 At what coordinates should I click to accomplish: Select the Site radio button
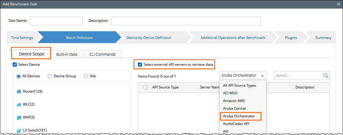click(86, 76)
